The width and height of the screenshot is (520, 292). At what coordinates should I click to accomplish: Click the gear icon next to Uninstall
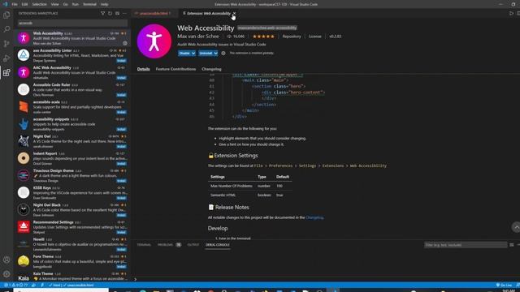pyautogui.click(x=223, y=53)
